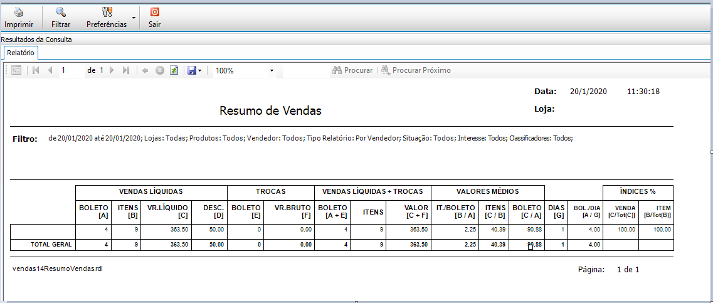
Task: Open the Preferências tools button
Action: coord(107,18)
